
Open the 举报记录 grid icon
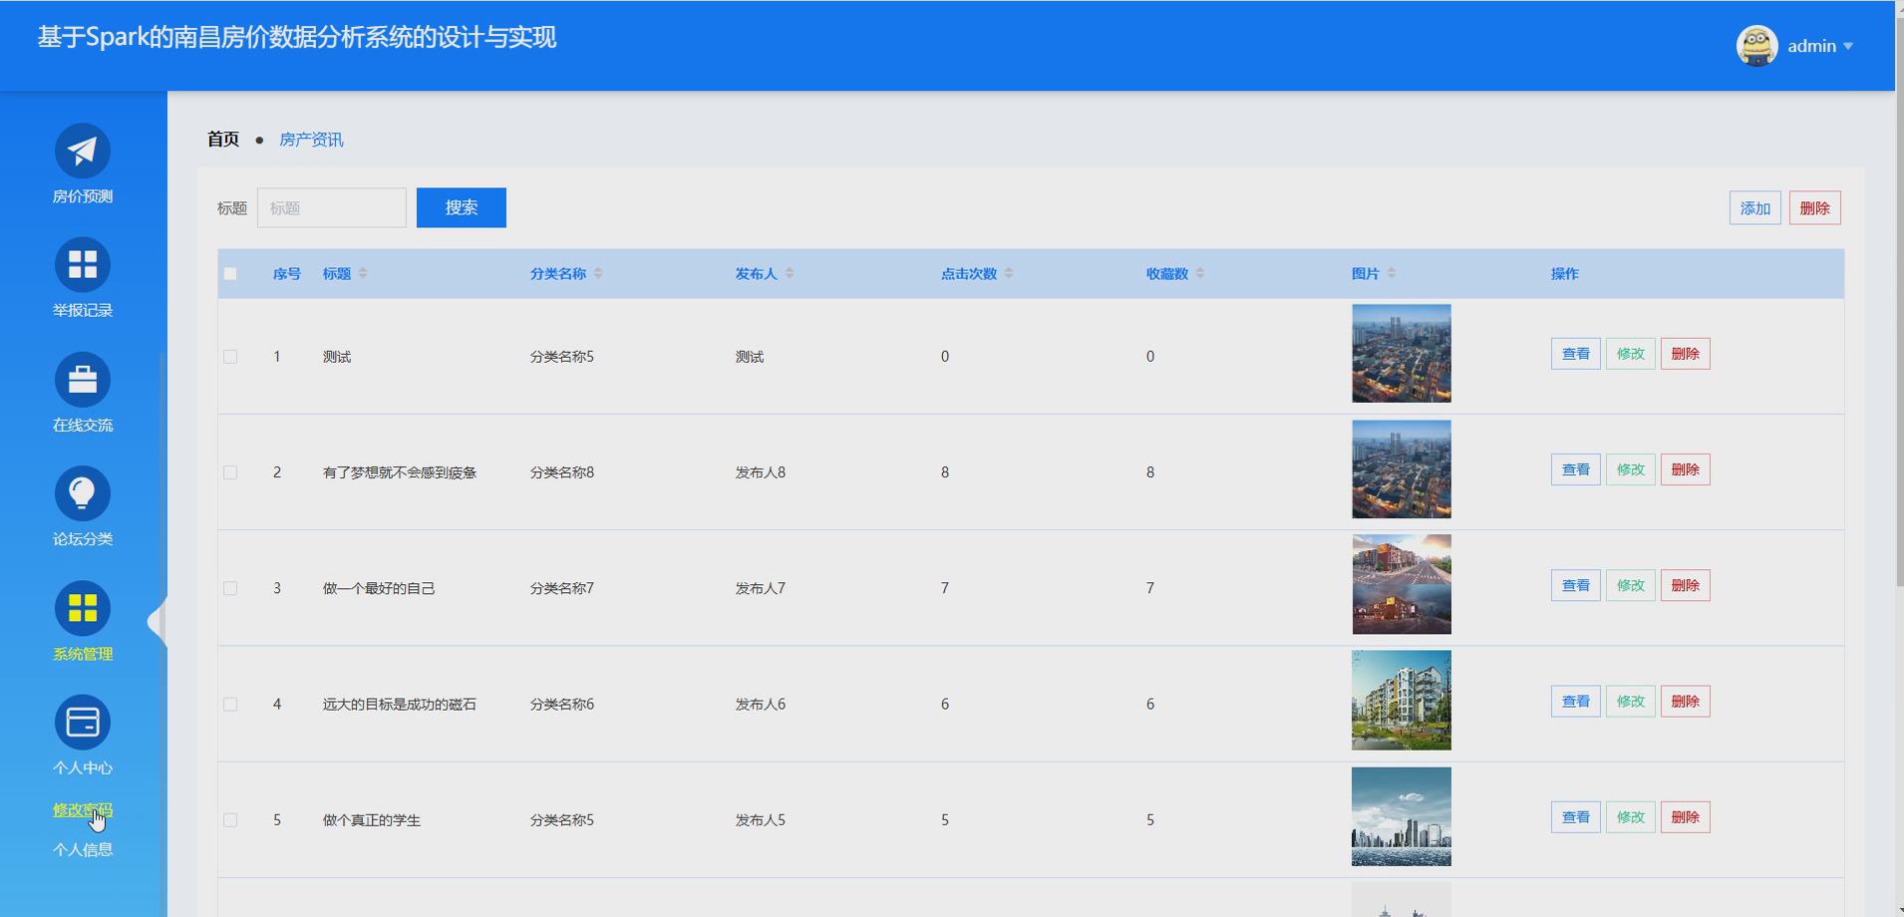tap(83, 265)
